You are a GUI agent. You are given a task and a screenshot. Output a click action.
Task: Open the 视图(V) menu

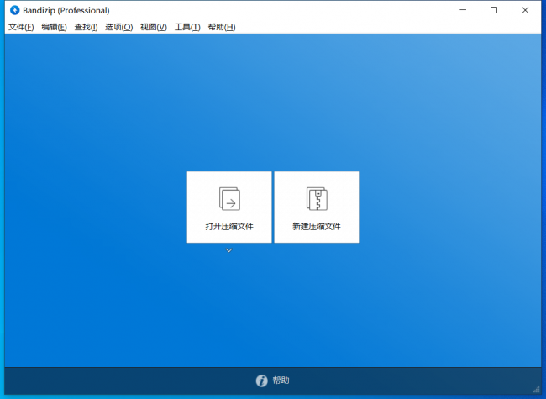coord(154,27)
